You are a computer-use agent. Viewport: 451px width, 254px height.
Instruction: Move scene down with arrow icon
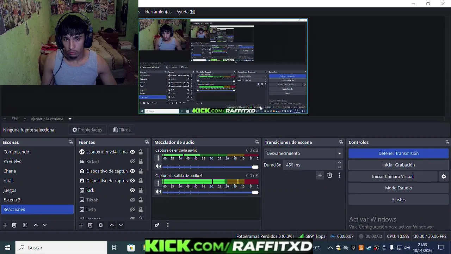point(44,225)
